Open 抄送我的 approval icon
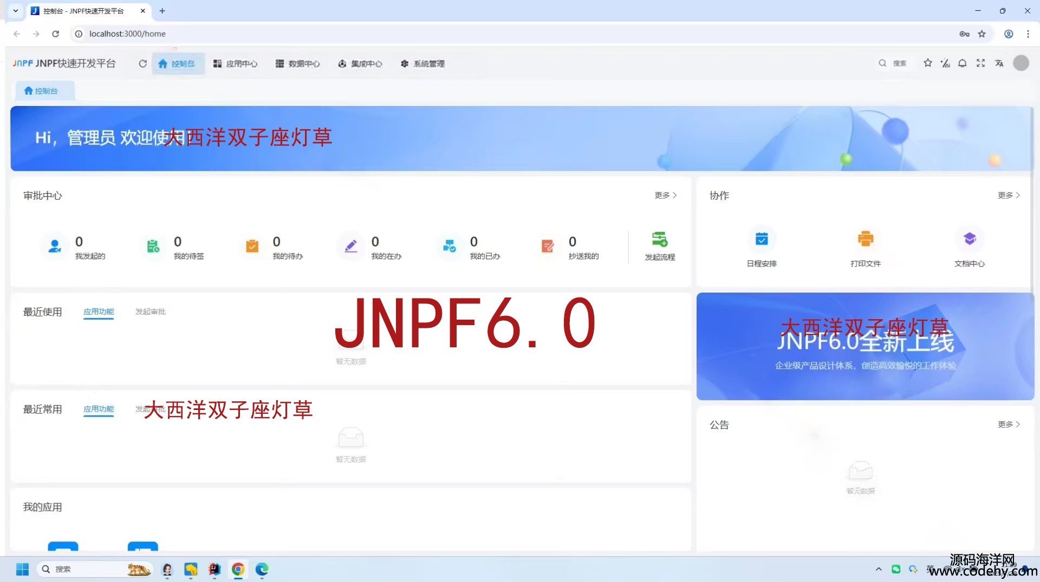Screen dimensions: 1040x582 click(x=548, y=247)
